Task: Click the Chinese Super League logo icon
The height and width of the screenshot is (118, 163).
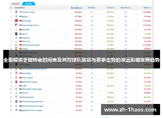Action: (x=16, y=45)
